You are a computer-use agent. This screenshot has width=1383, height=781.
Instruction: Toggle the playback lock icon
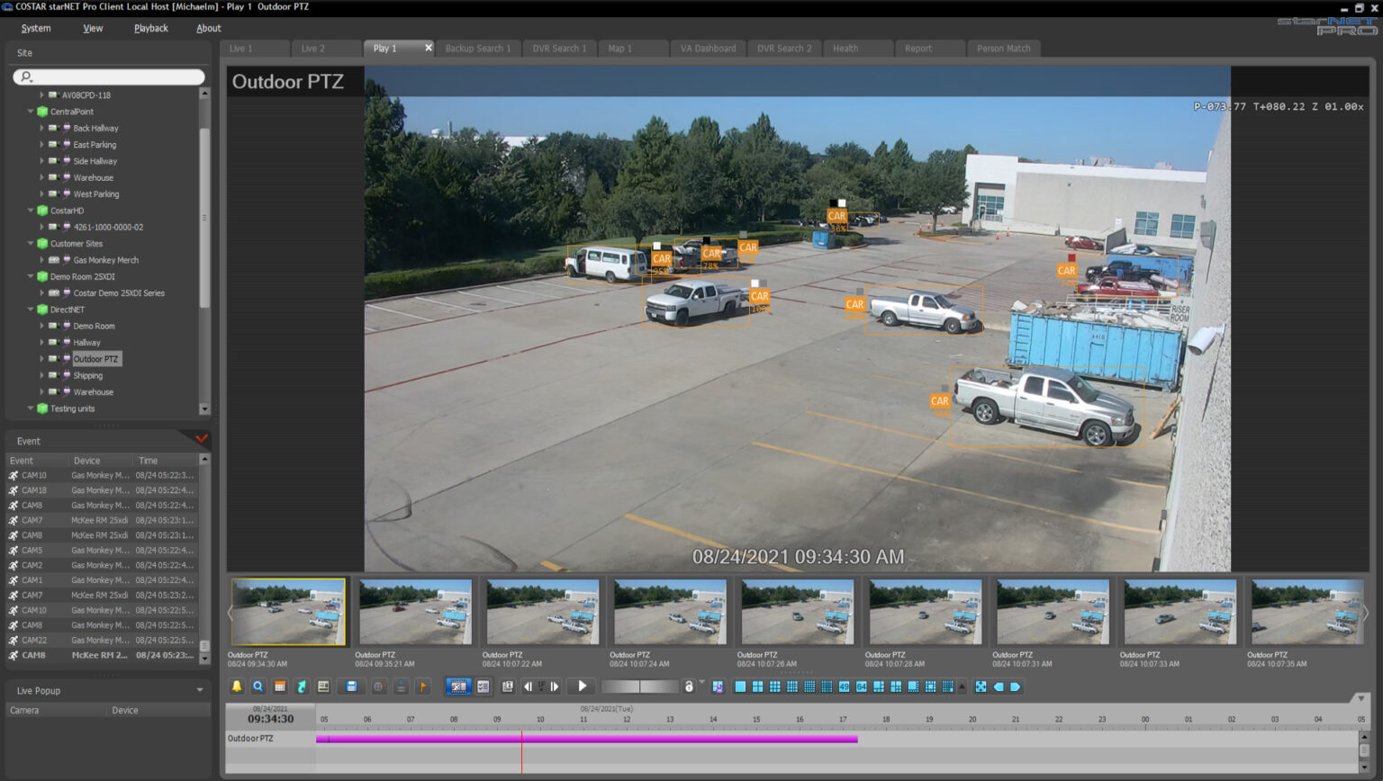689,687
